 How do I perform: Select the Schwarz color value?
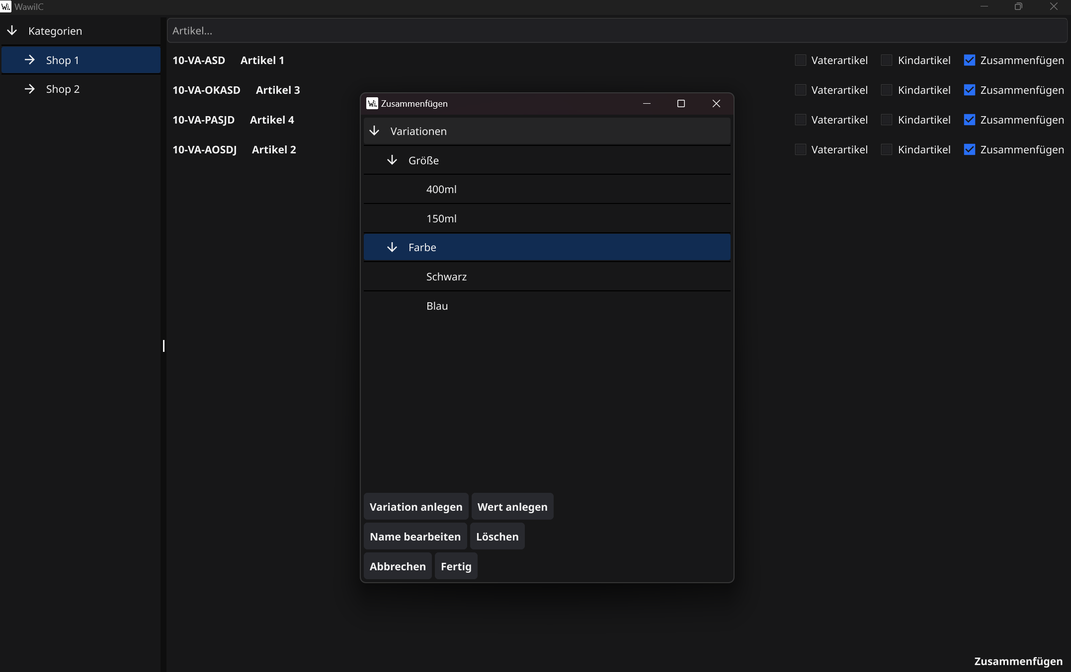[x=446, y=276]
